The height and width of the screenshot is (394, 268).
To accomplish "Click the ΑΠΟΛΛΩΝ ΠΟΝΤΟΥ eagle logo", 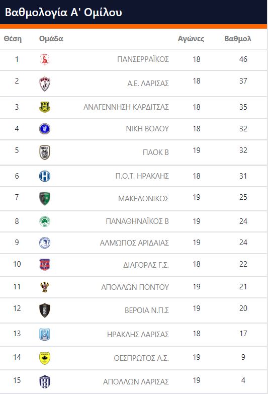I will pos(45,287).
